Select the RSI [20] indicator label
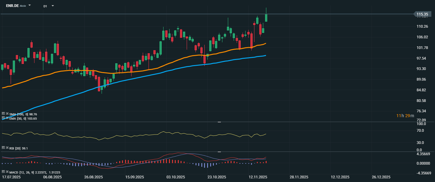This screenshot has height=182, width=435. pos(15,148)
